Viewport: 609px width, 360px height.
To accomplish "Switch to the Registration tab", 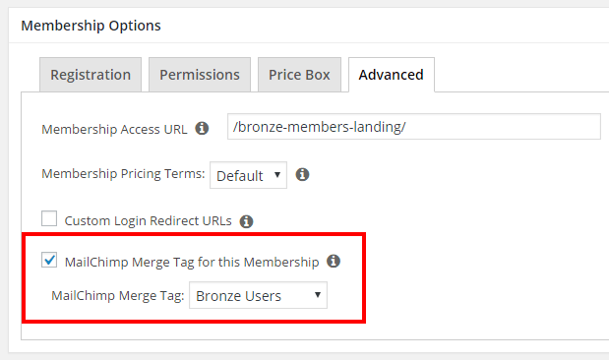I will [x=91, y=75].
